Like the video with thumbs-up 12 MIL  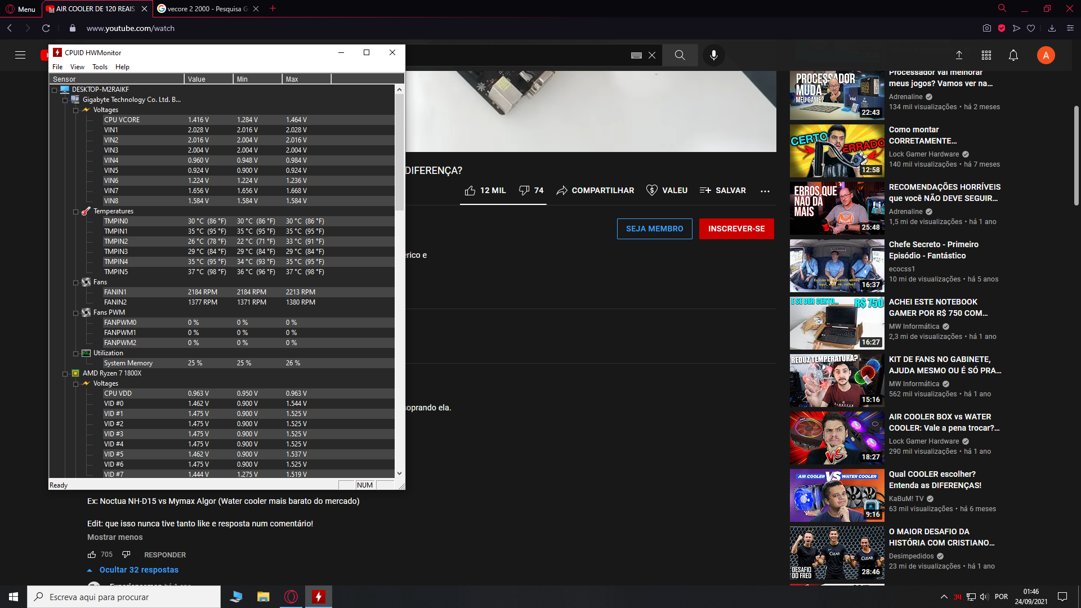[485, 191]
